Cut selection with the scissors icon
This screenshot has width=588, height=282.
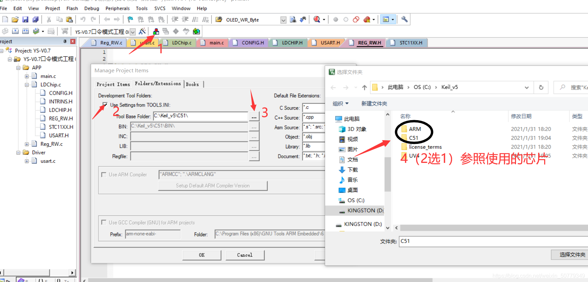(x=49, y=19)
